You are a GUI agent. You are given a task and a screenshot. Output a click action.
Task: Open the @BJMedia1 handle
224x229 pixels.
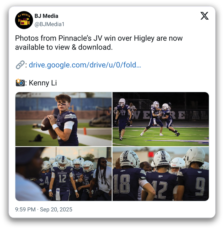[x=50, y=24]
